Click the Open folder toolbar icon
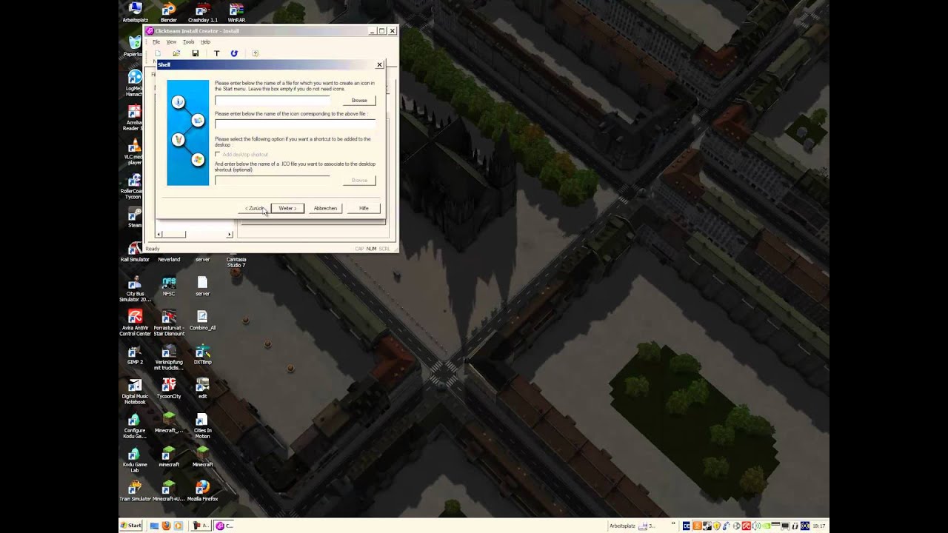The width and height of the screenshot is (948, 533). 176,53
